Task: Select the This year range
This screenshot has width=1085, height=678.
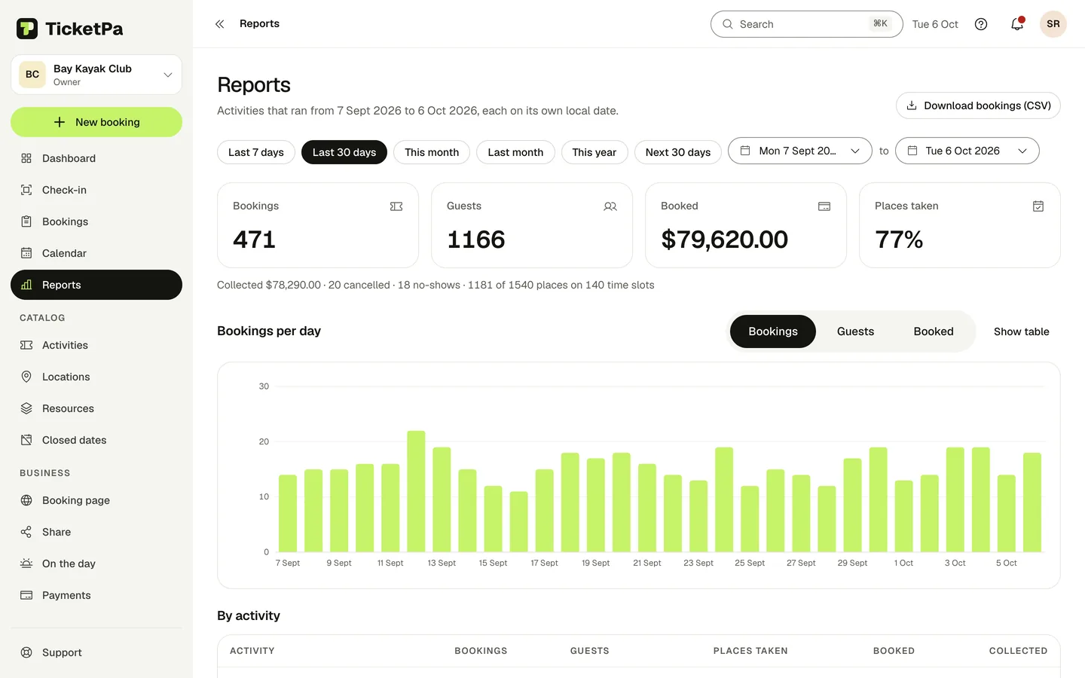Action: click(x=594, y=152)
